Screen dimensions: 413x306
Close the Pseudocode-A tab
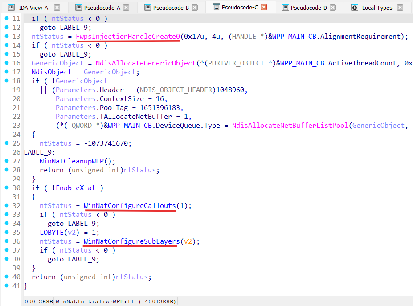[x=126, y=8]
